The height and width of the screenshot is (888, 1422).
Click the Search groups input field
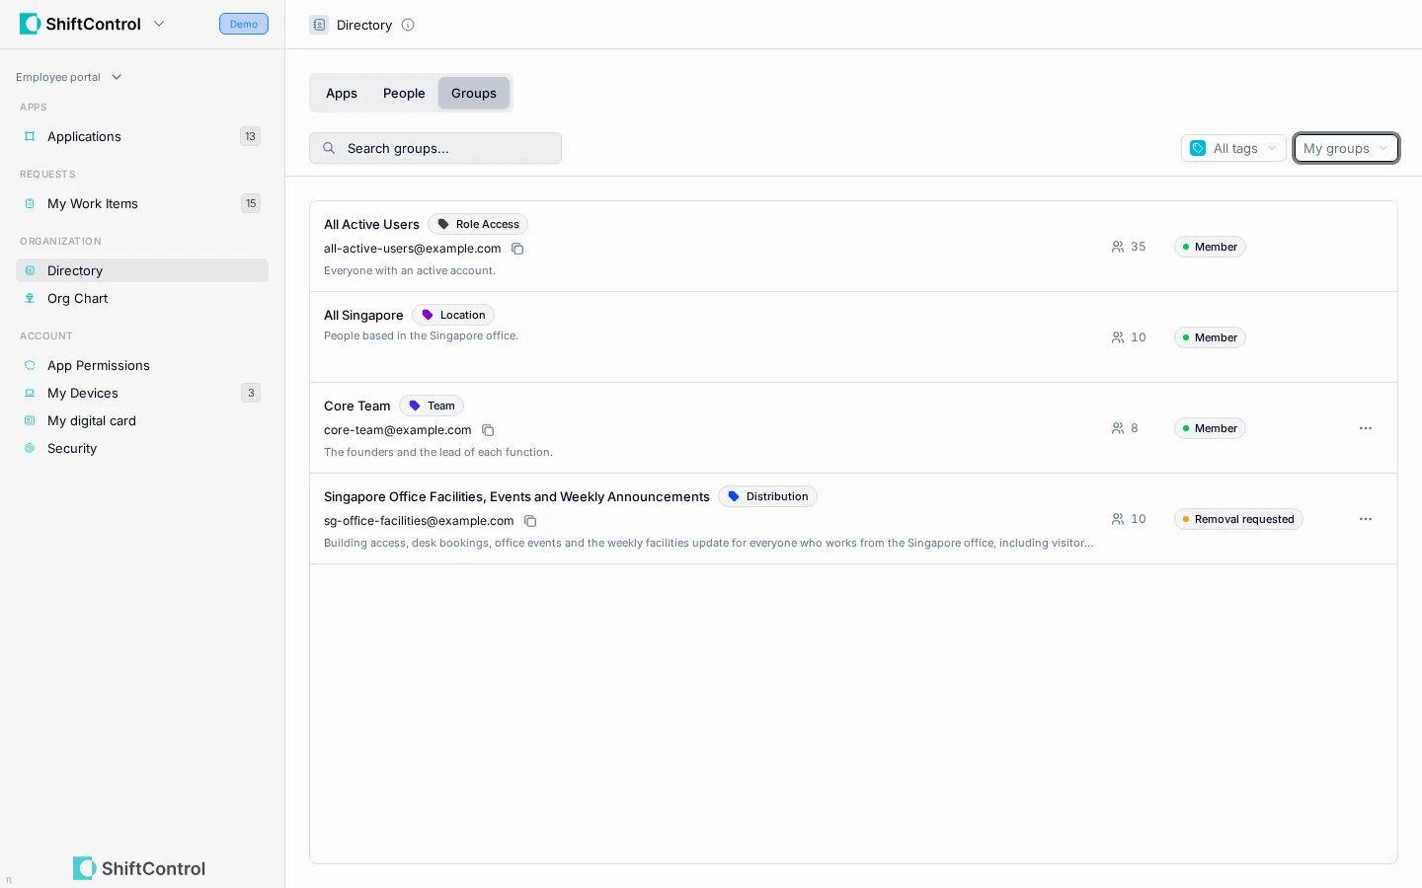[435, 148]
